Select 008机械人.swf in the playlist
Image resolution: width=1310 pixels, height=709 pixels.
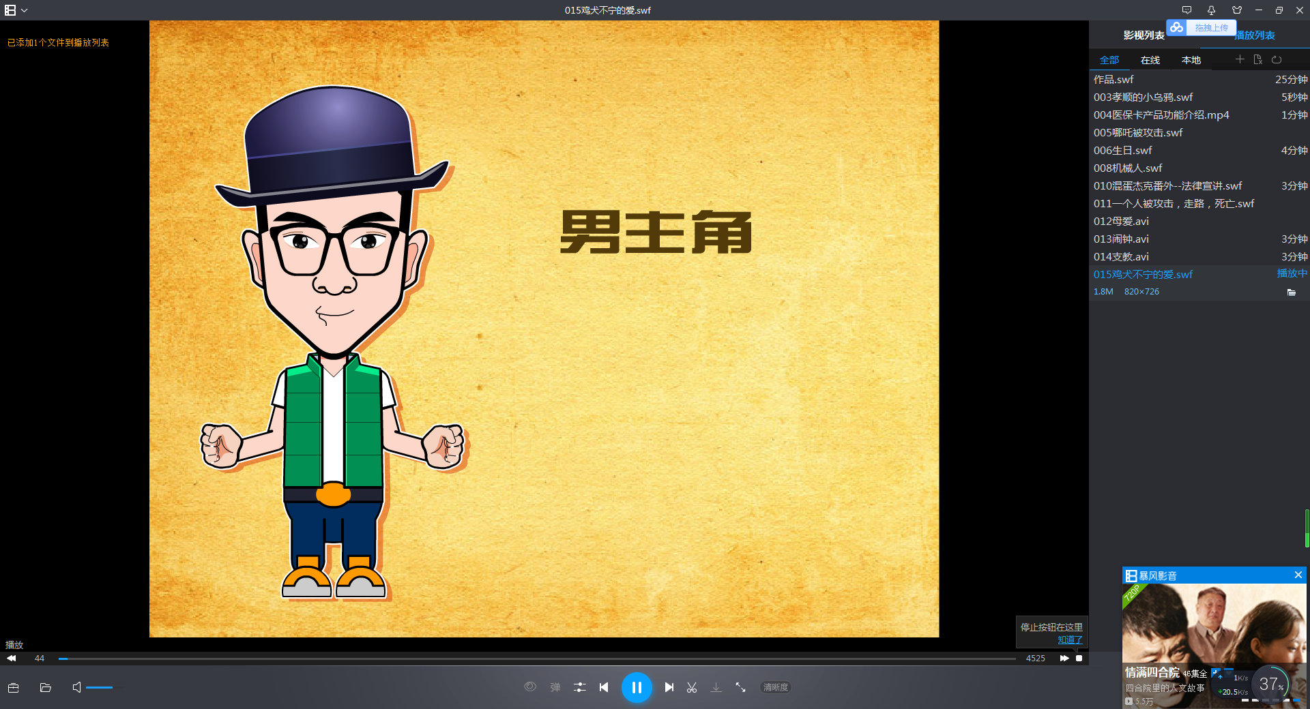1199,168
